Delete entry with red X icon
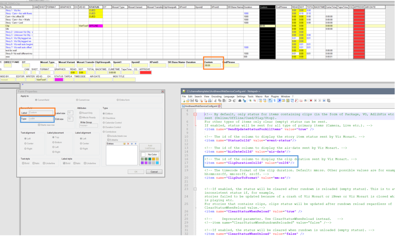395x245 pixels. tap(128, 144)
